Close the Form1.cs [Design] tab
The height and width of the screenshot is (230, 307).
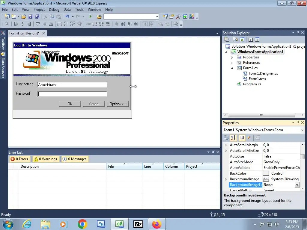coord(44,33)
